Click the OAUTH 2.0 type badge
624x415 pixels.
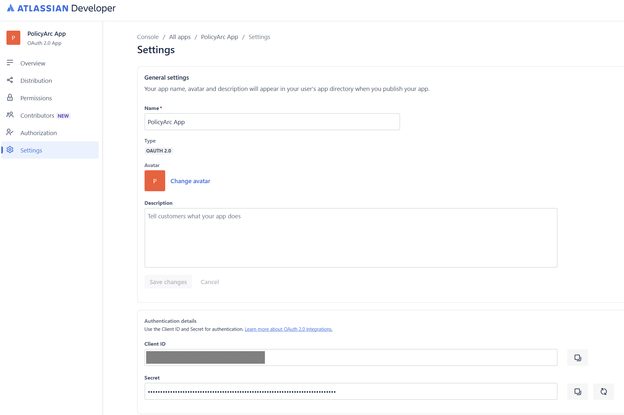point(159,151)
